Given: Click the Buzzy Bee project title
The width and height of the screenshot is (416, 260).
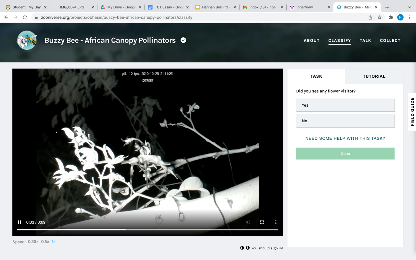Looking at the screenshot, I should click(110, 40).
